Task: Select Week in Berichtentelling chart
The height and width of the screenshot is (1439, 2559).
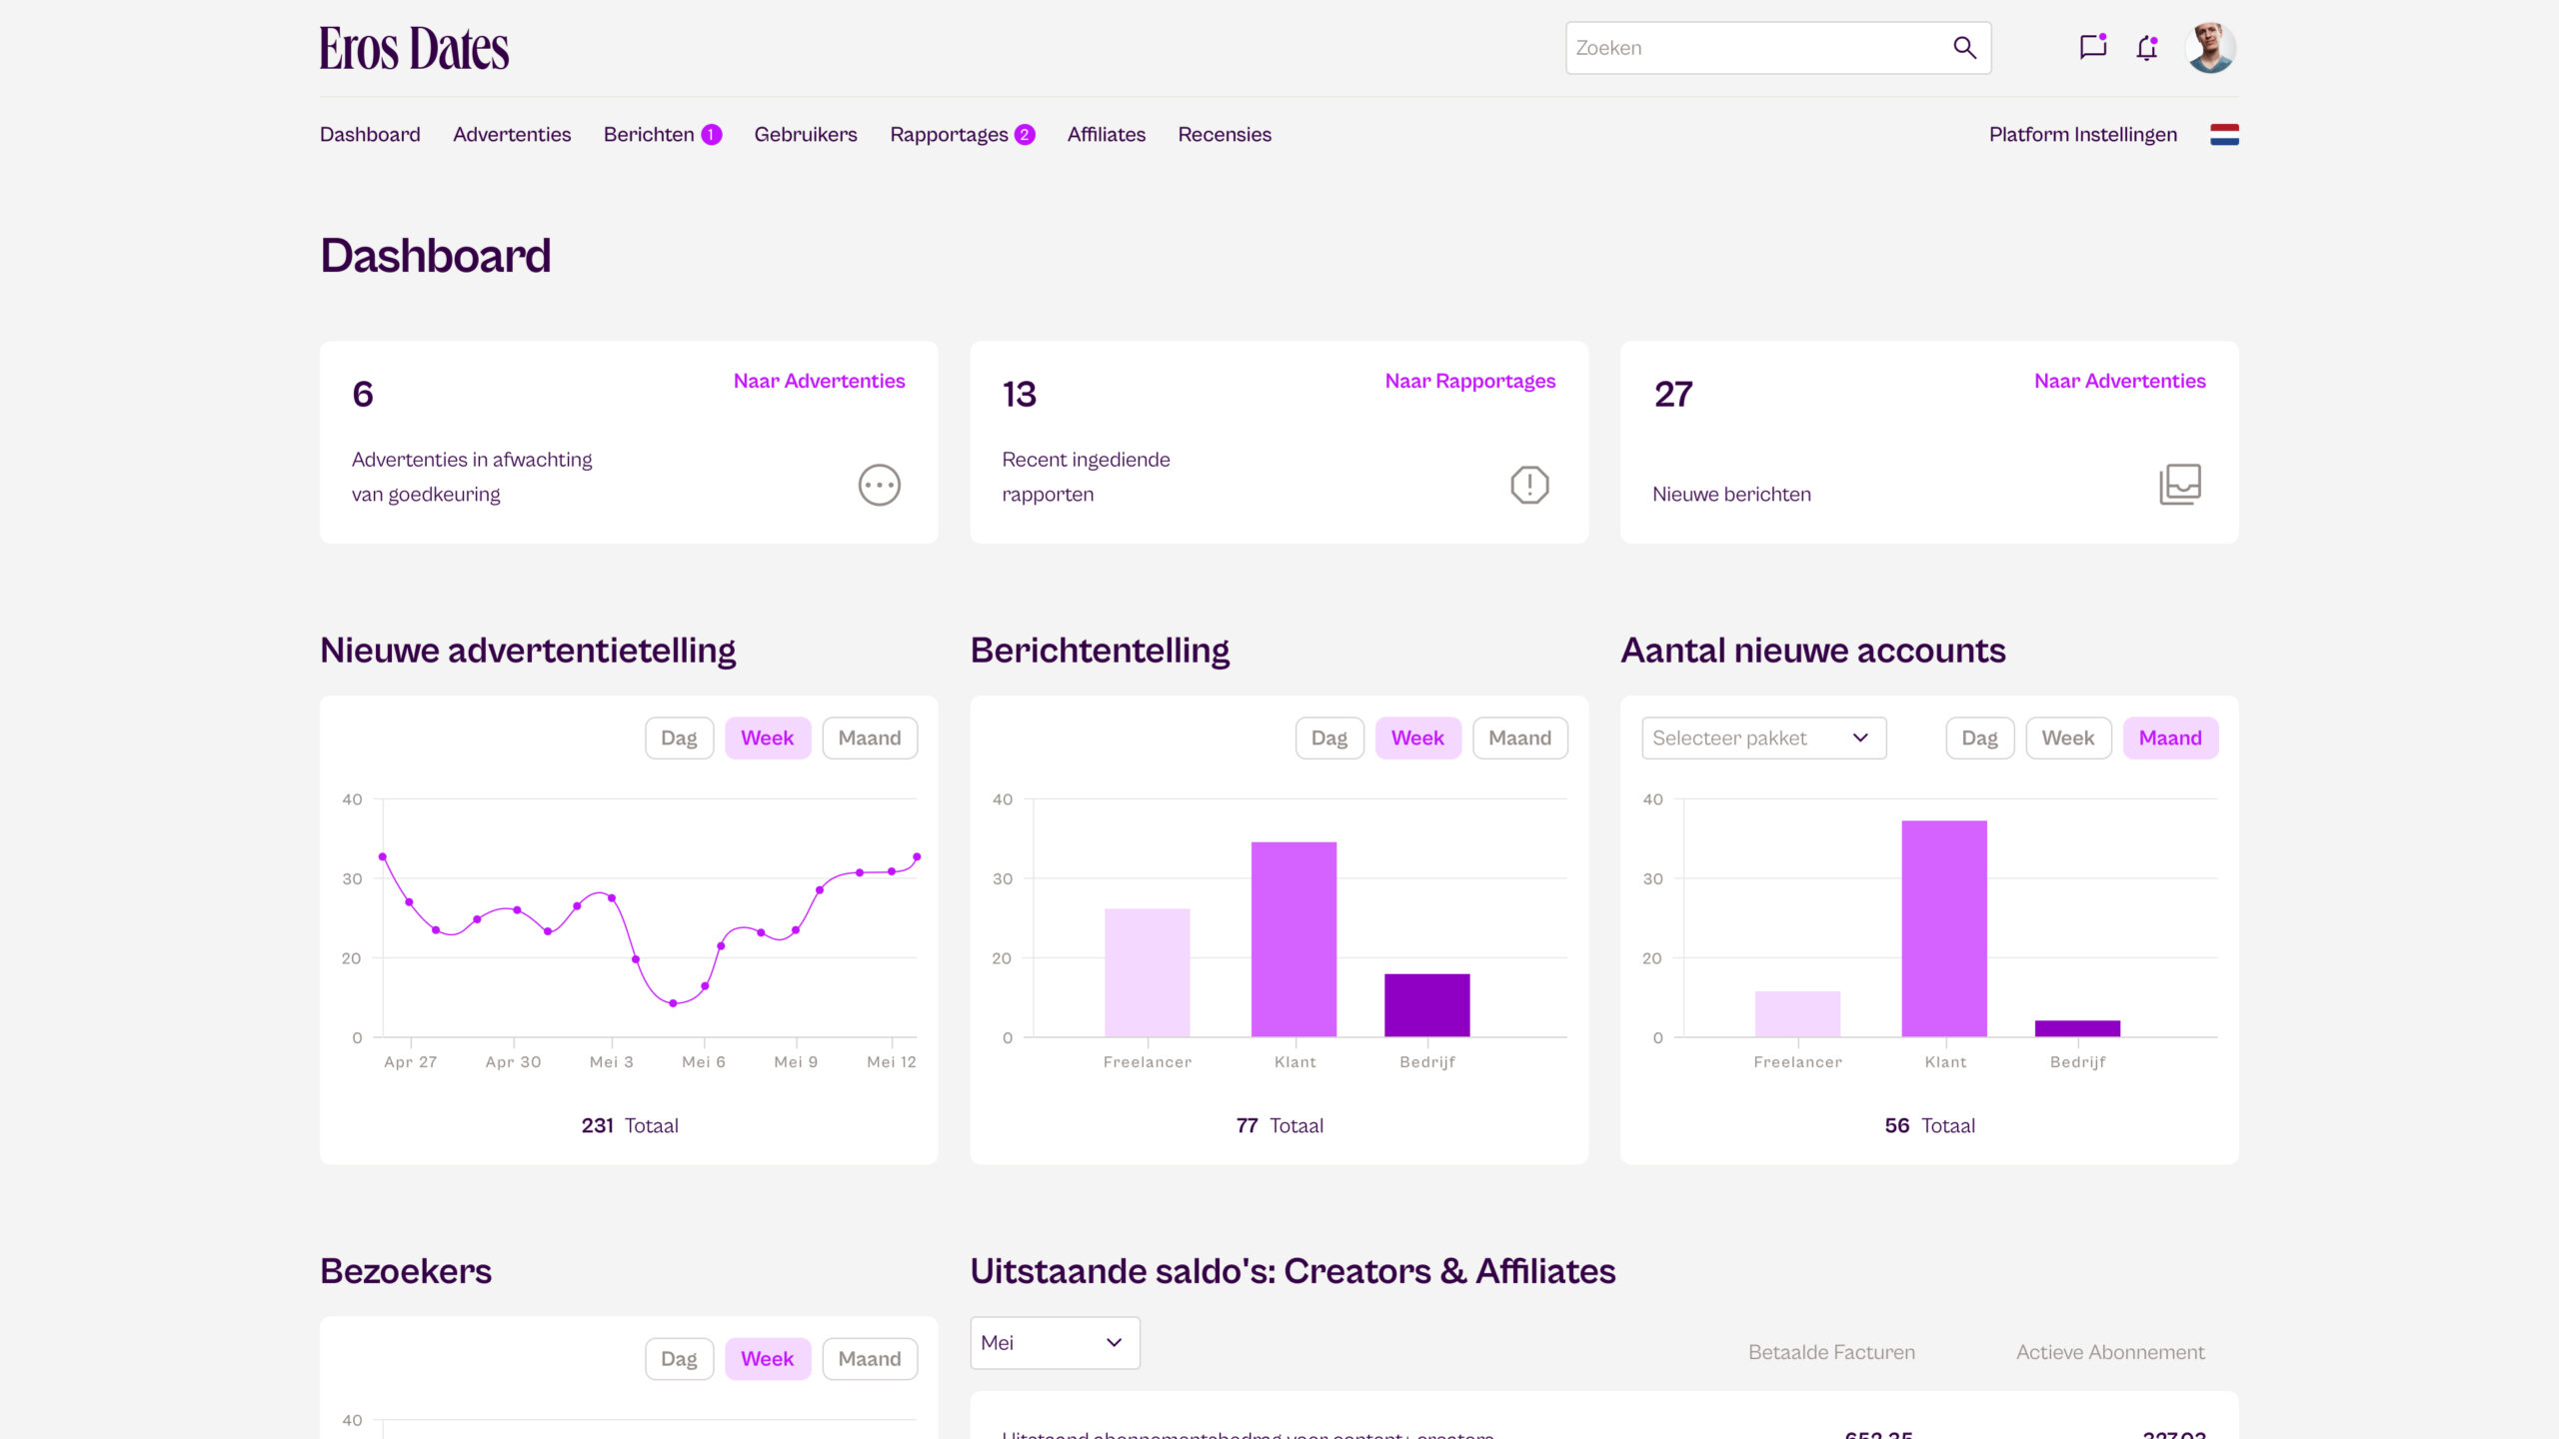Action: [x=1417, y=738]
